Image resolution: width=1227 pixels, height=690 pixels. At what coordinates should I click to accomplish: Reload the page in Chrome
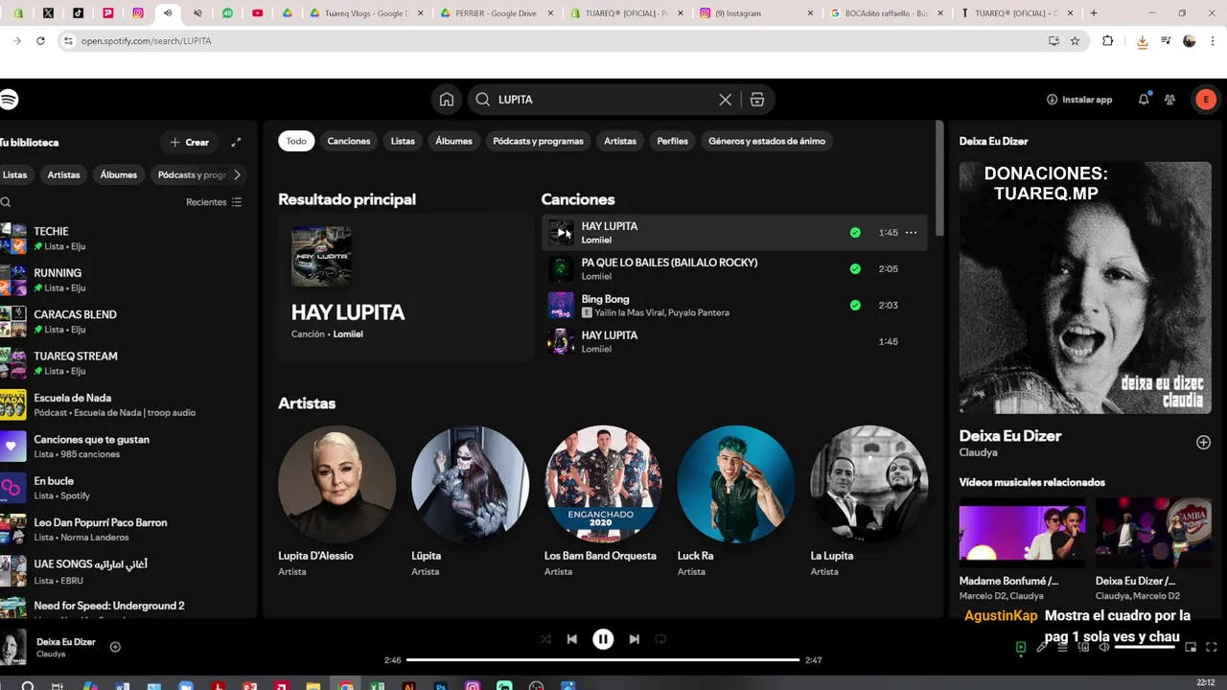40,41
